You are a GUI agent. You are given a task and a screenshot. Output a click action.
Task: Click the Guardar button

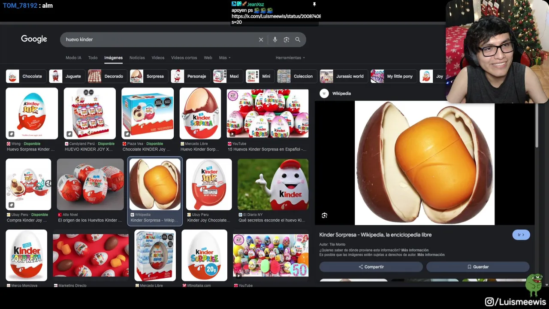click(x=478, y=267)
